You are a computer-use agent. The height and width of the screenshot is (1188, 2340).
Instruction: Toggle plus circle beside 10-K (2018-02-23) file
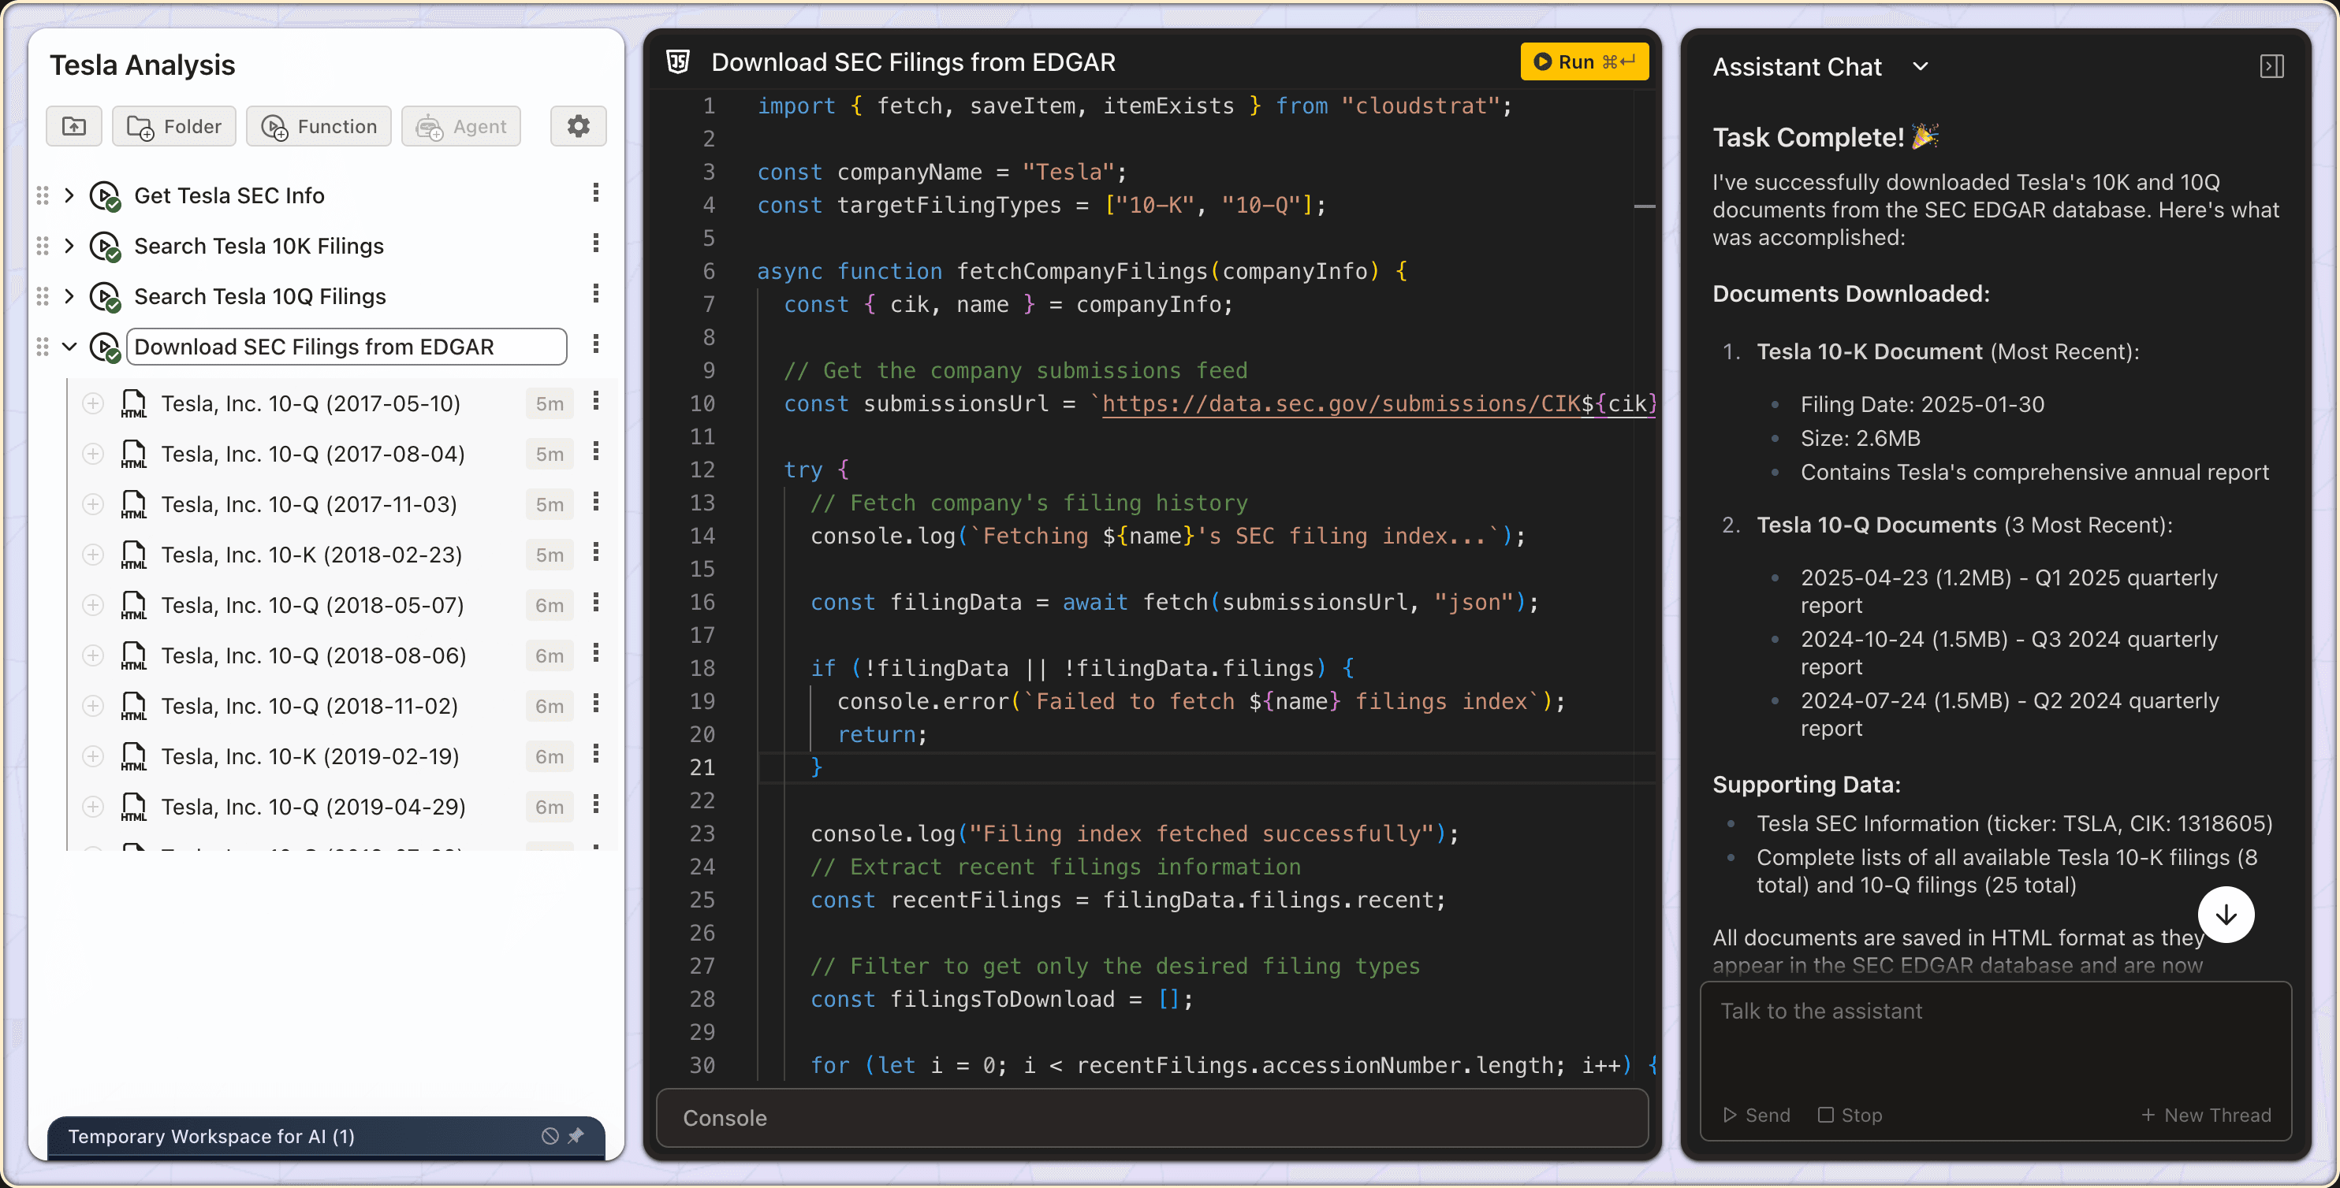click(x=93, y=555)
